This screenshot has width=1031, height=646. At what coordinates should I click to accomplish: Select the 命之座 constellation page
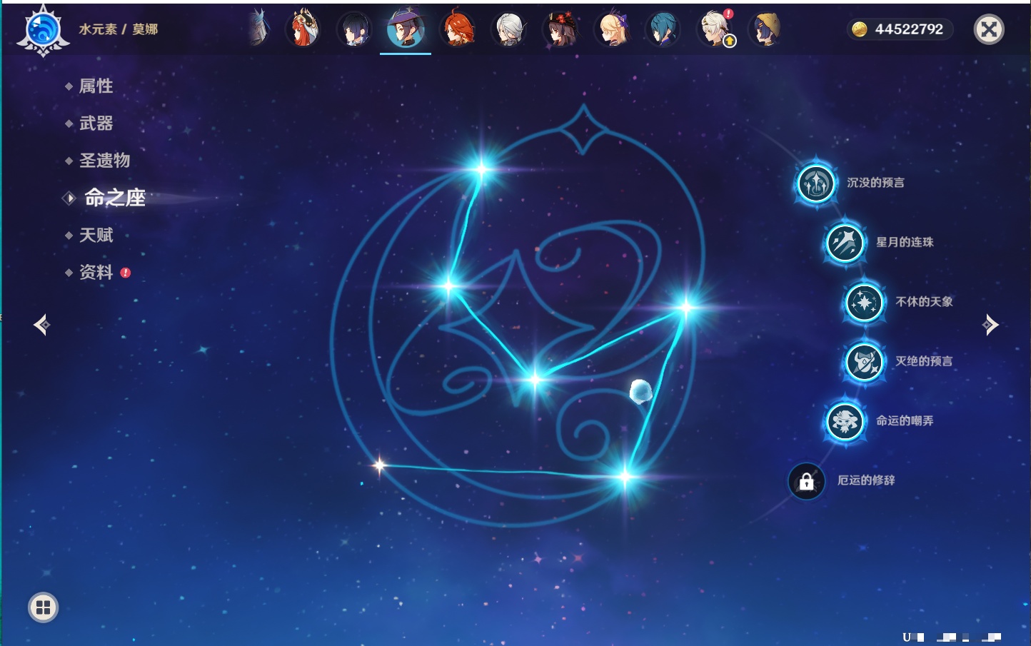point(115,198)
